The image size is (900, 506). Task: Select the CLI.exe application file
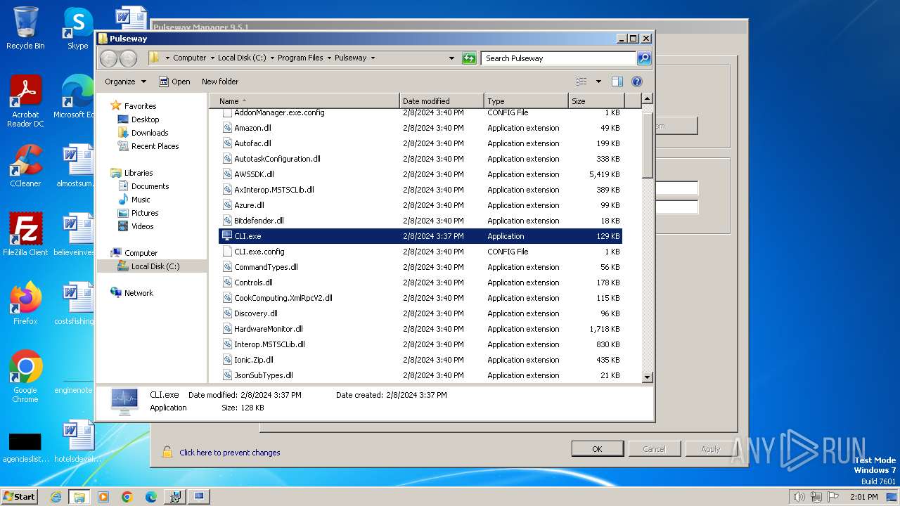click(420, 236)
